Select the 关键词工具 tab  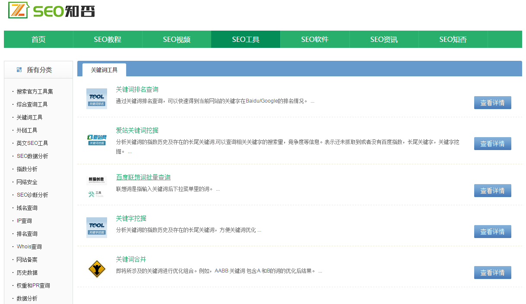[104, 70]
